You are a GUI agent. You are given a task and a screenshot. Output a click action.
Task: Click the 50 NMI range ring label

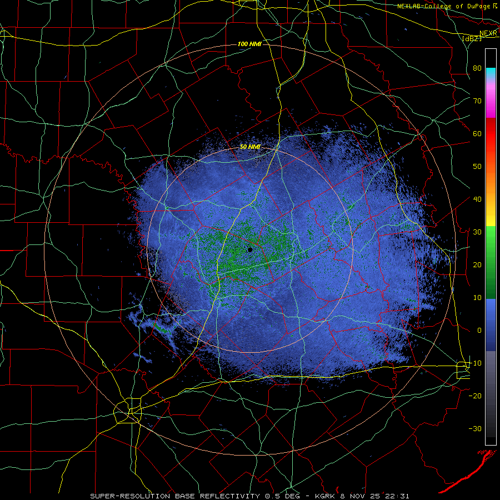click(x=250, y=147)
